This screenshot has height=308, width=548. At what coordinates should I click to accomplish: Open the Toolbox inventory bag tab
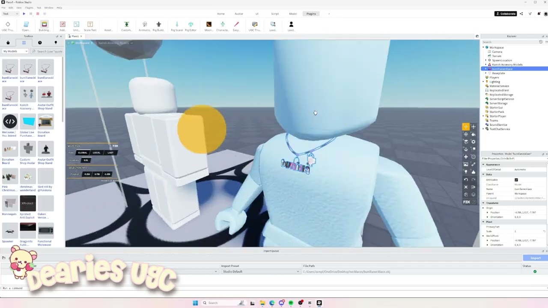(8, 43)
